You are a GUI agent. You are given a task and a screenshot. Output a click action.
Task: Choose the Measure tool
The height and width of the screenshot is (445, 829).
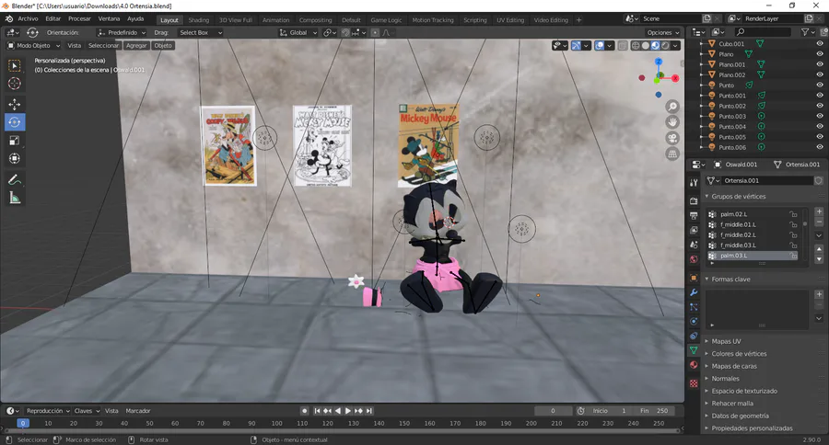pos(15,198)
